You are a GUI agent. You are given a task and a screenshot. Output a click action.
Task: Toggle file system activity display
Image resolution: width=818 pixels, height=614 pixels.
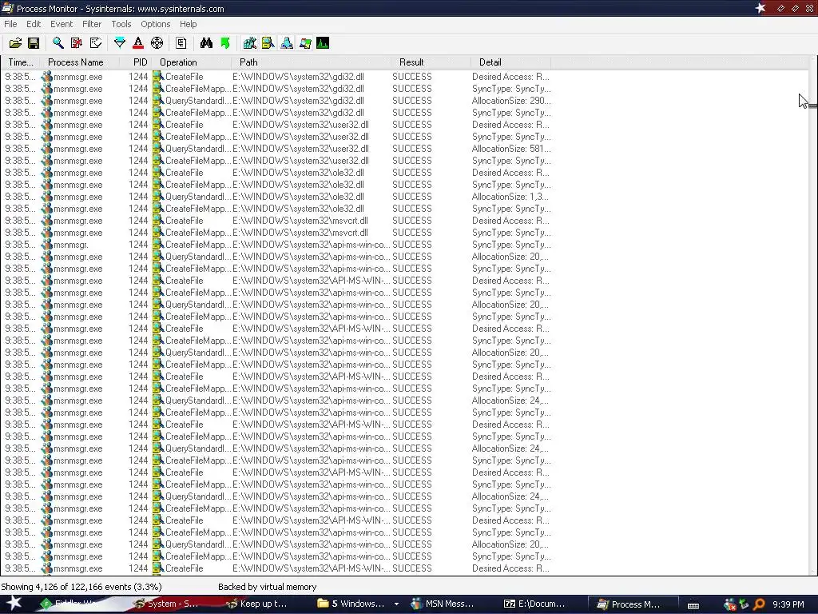pyautogui.click(x=268, y=43)
